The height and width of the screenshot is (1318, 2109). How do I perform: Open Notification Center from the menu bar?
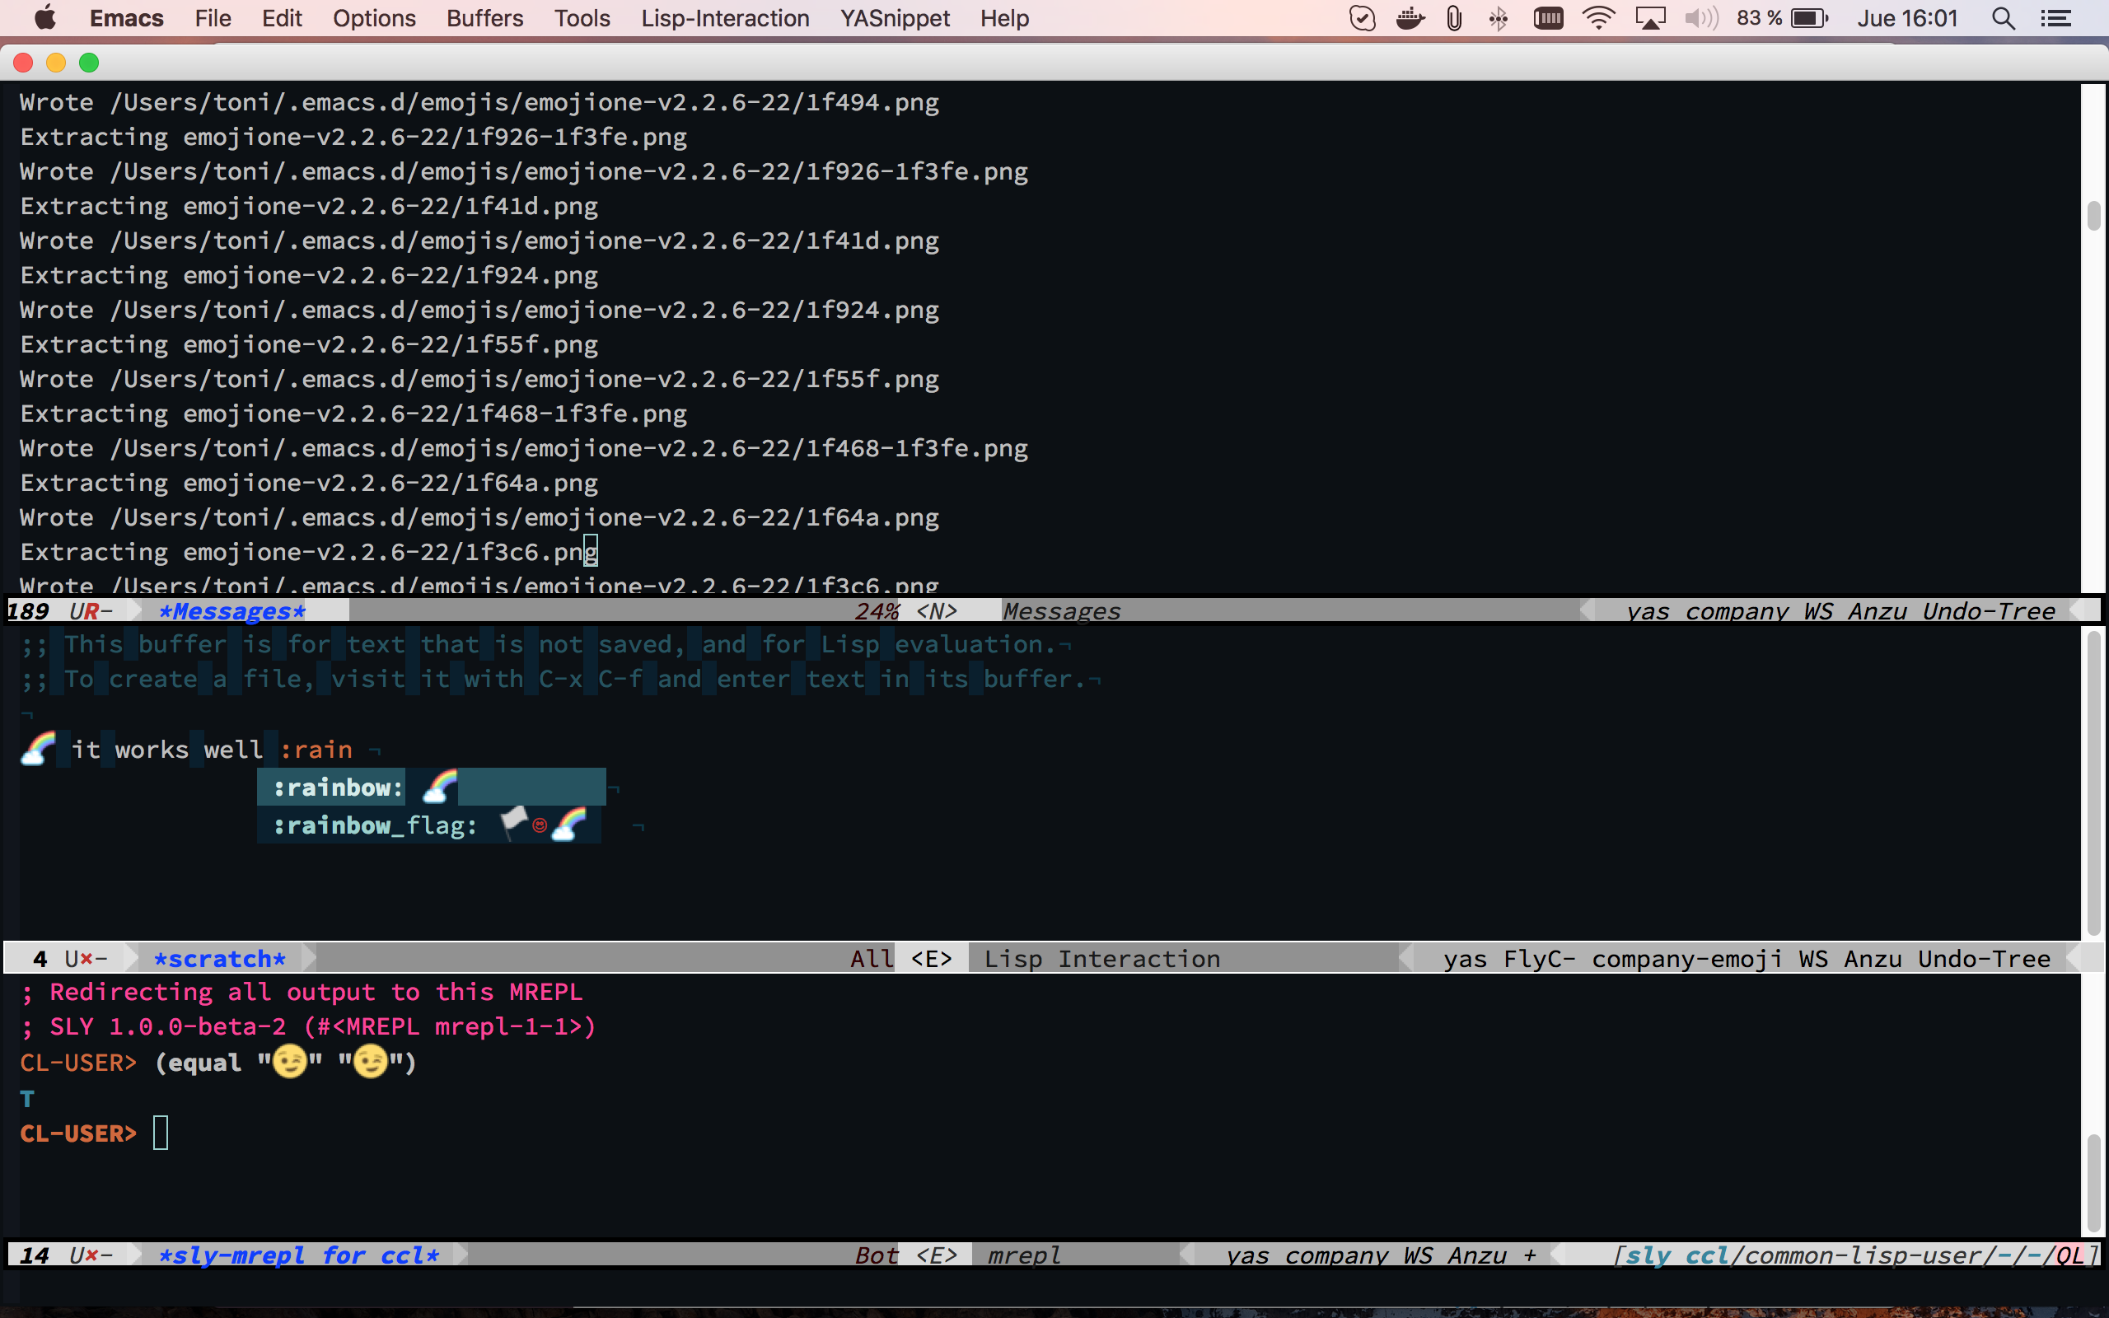tap(2058, 17)
